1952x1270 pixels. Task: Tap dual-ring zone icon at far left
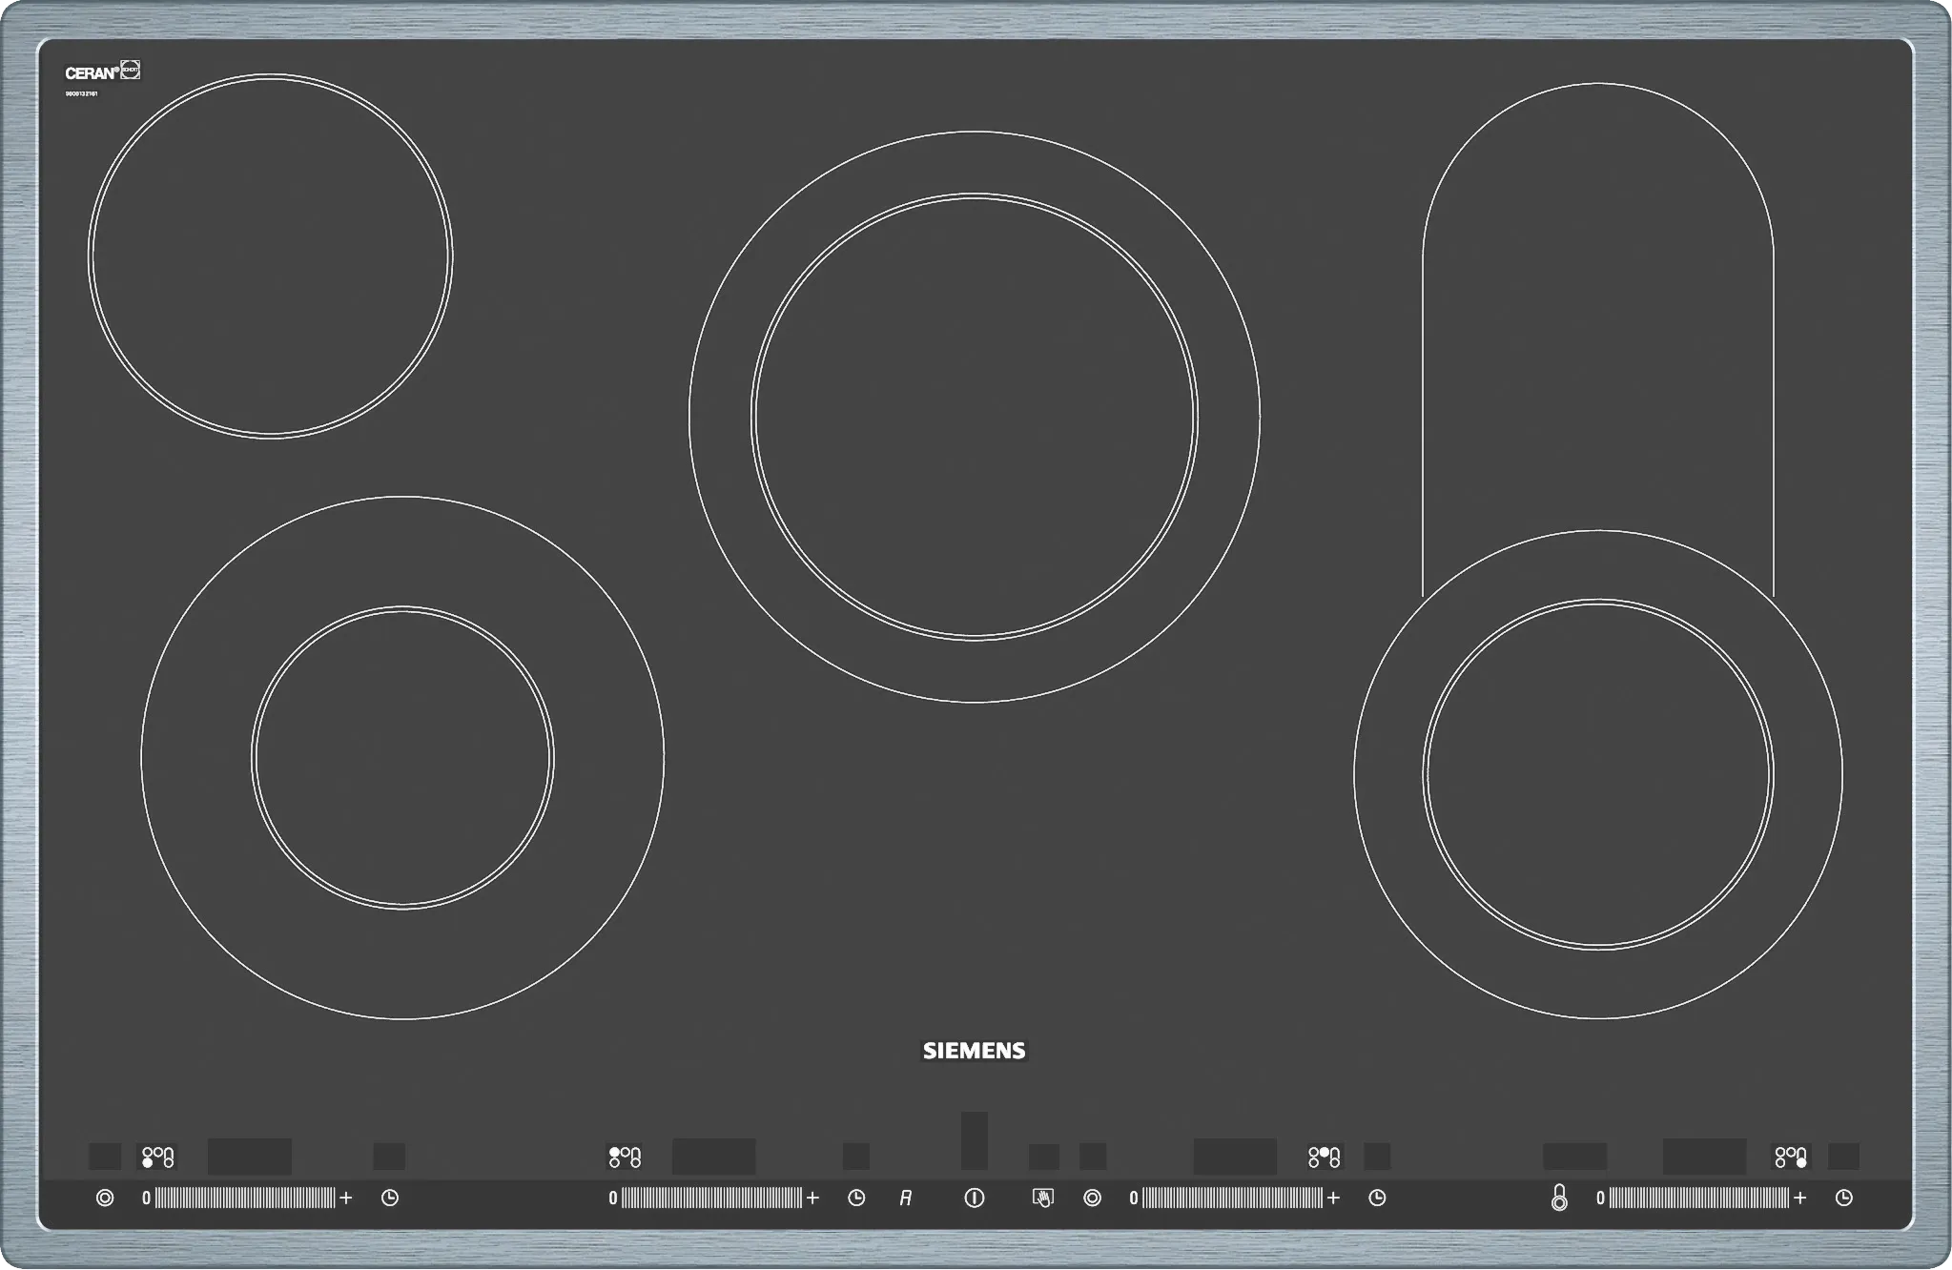click(x=105, y=1198)
